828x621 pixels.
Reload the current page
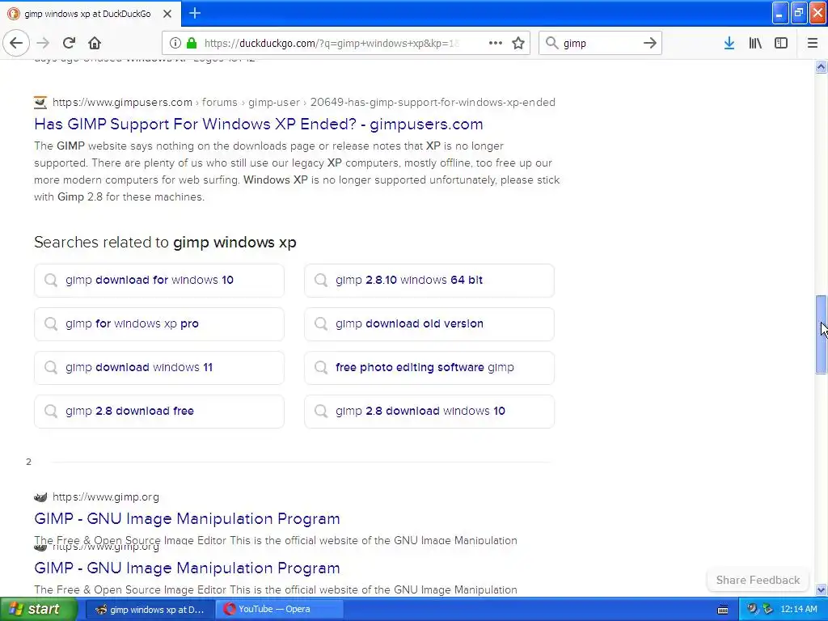click(69, 43)
